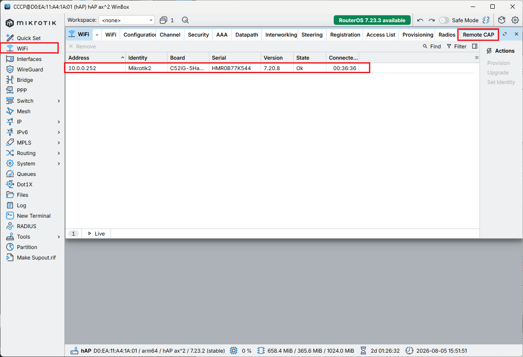
Task: Switch to the Remote CAP tab
Action: coord(478,34)
